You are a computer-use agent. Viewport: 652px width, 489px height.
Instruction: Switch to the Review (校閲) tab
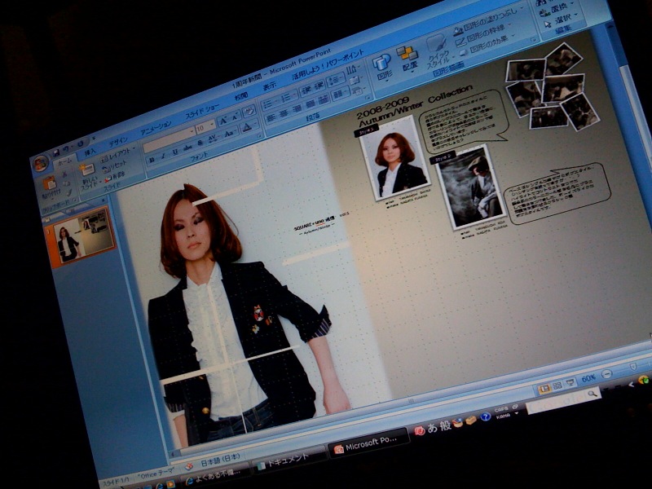click(x=241, y=97)
